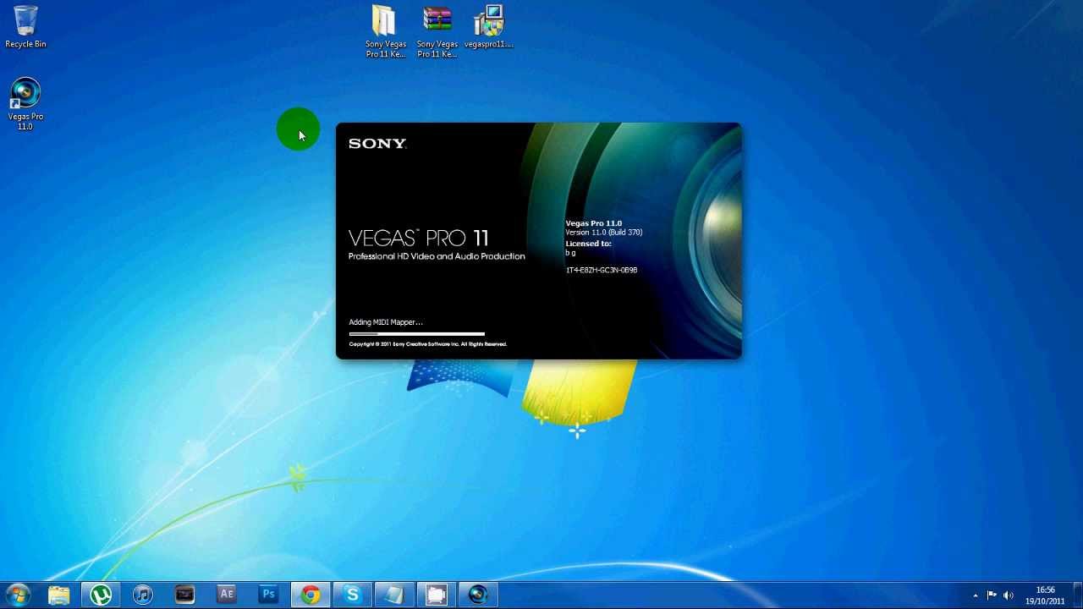
Task: Click the SONY logo on the splash
Action: coord(377,144)
